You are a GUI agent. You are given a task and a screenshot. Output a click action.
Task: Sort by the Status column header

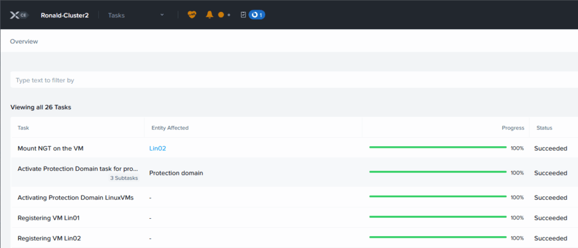pyautogui.click(x=543, y=128)
